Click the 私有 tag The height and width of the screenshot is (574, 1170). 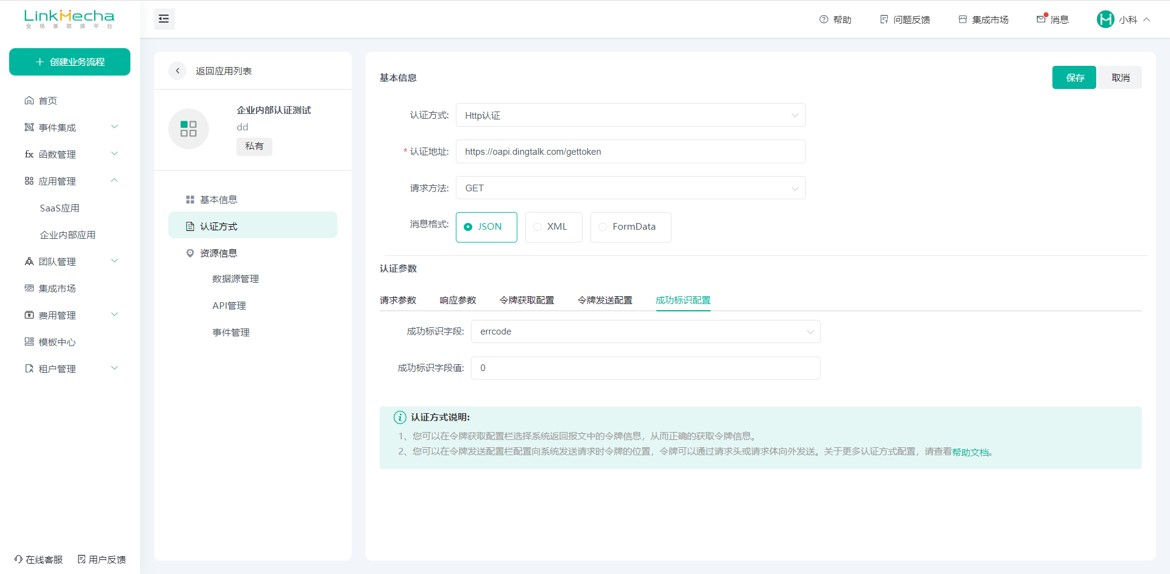coord(254,146)
